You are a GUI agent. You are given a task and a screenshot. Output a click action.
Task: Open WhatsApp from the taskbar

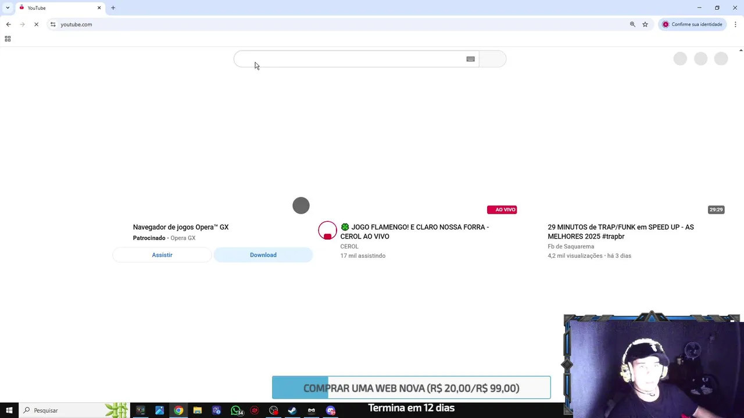click(236, 410)
